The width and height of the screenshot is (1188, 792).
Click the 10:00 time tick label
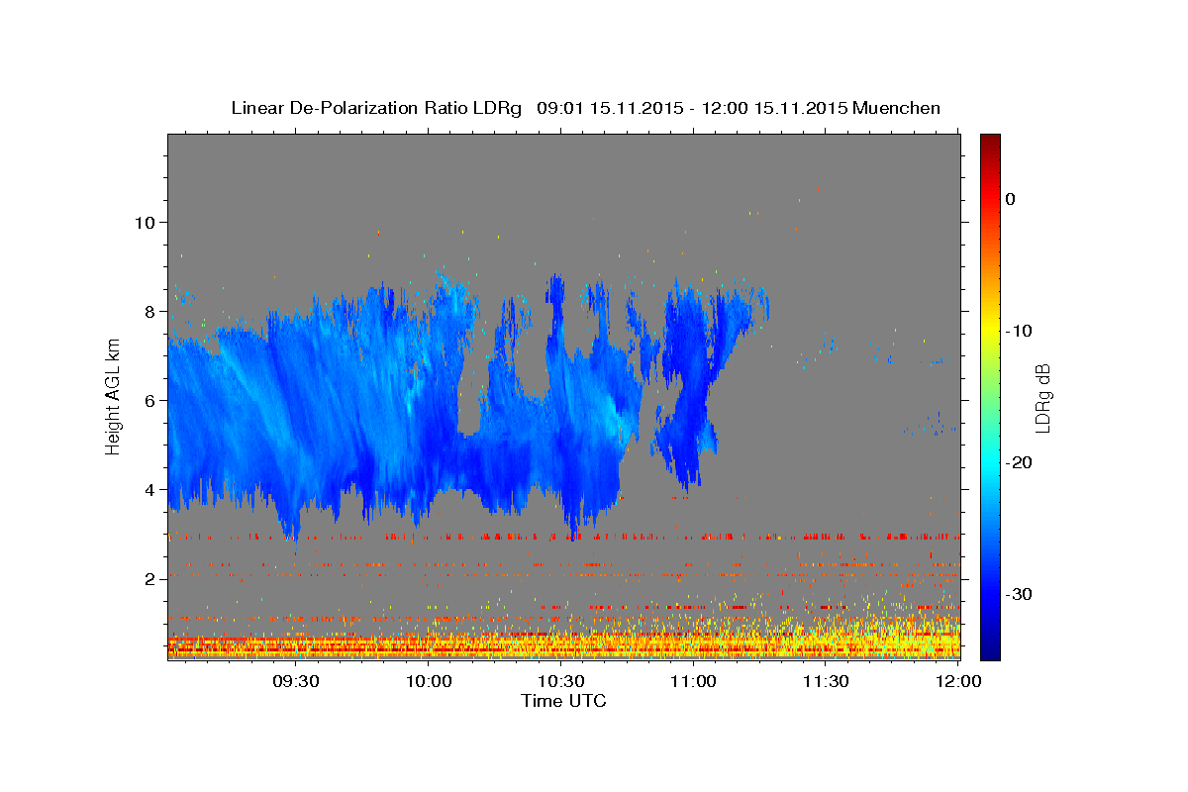[429, 682]
